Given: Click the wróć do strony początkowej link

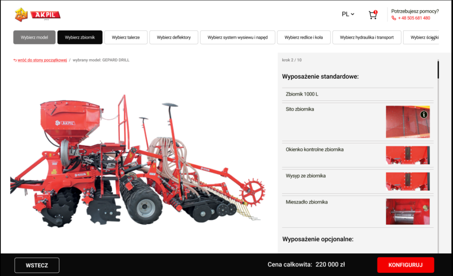Looking at the screenshot, I should [x=42, y=60].
